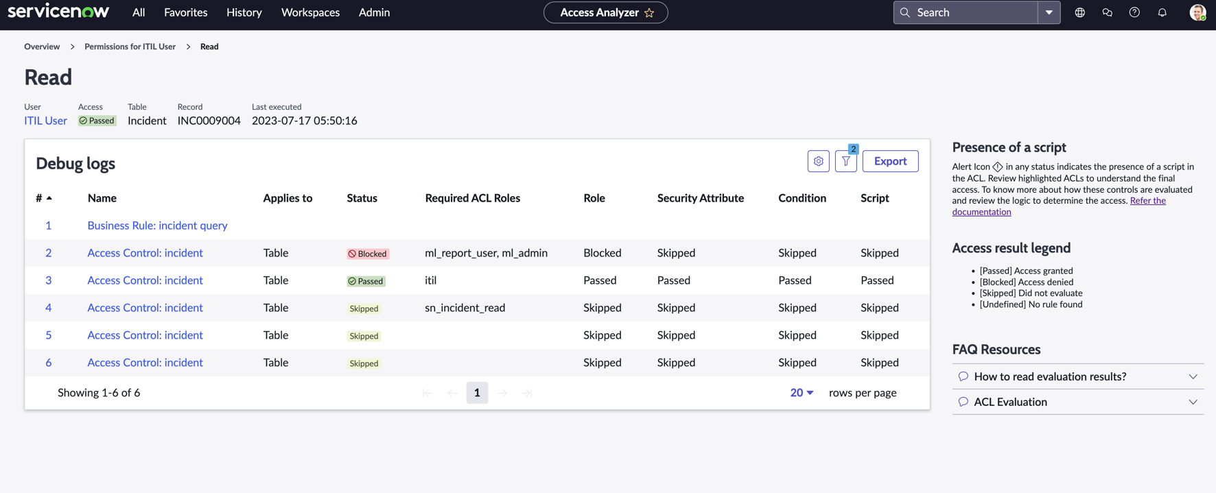This screenshot has height=493, width=1216.
Task: Open Access Control: incident in row 3
Action: [x=145, y=280]
